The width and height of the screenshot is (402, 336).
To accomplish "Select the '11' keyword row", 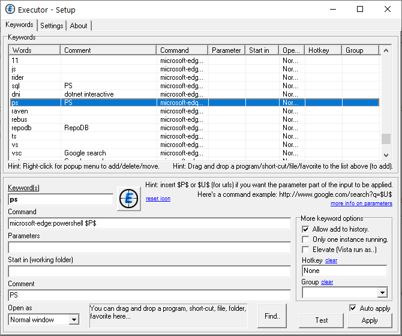I will [194, 61].
